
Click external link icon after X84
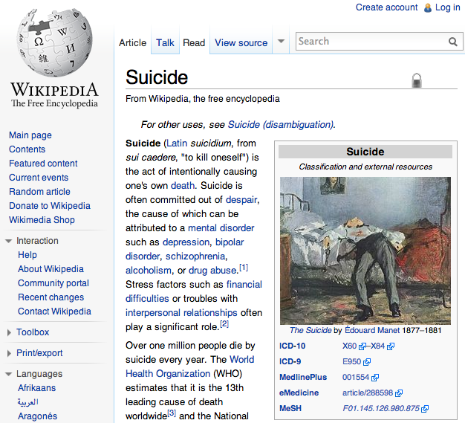(x=391, y=346)
